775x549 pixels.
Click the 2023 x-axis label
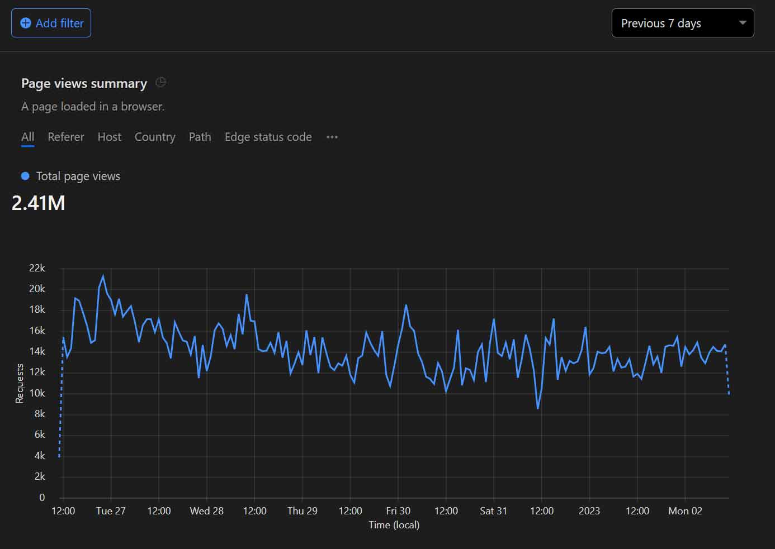[589, 510]
